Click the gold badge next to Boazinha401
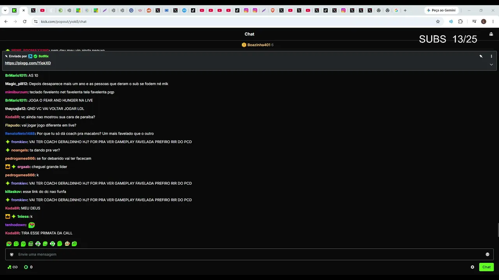 [x=244, y=45]
